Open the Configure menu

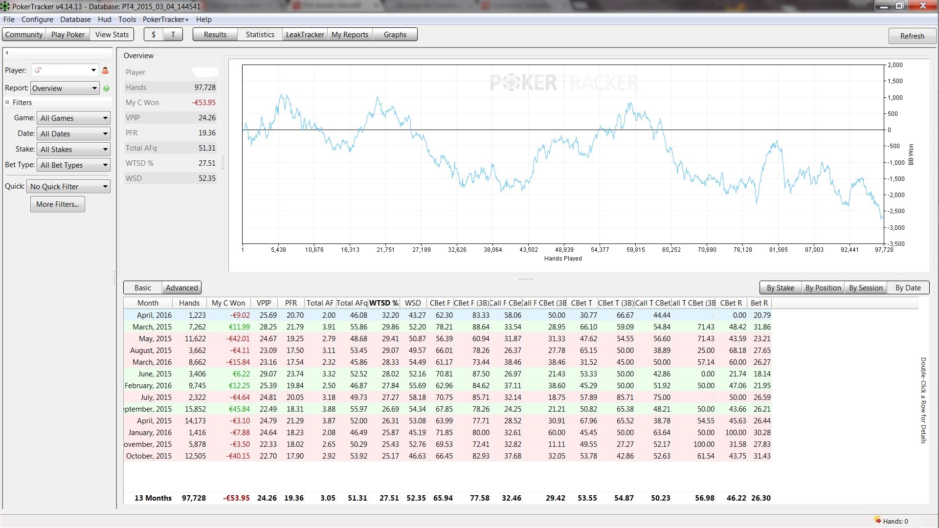point(37,20)
